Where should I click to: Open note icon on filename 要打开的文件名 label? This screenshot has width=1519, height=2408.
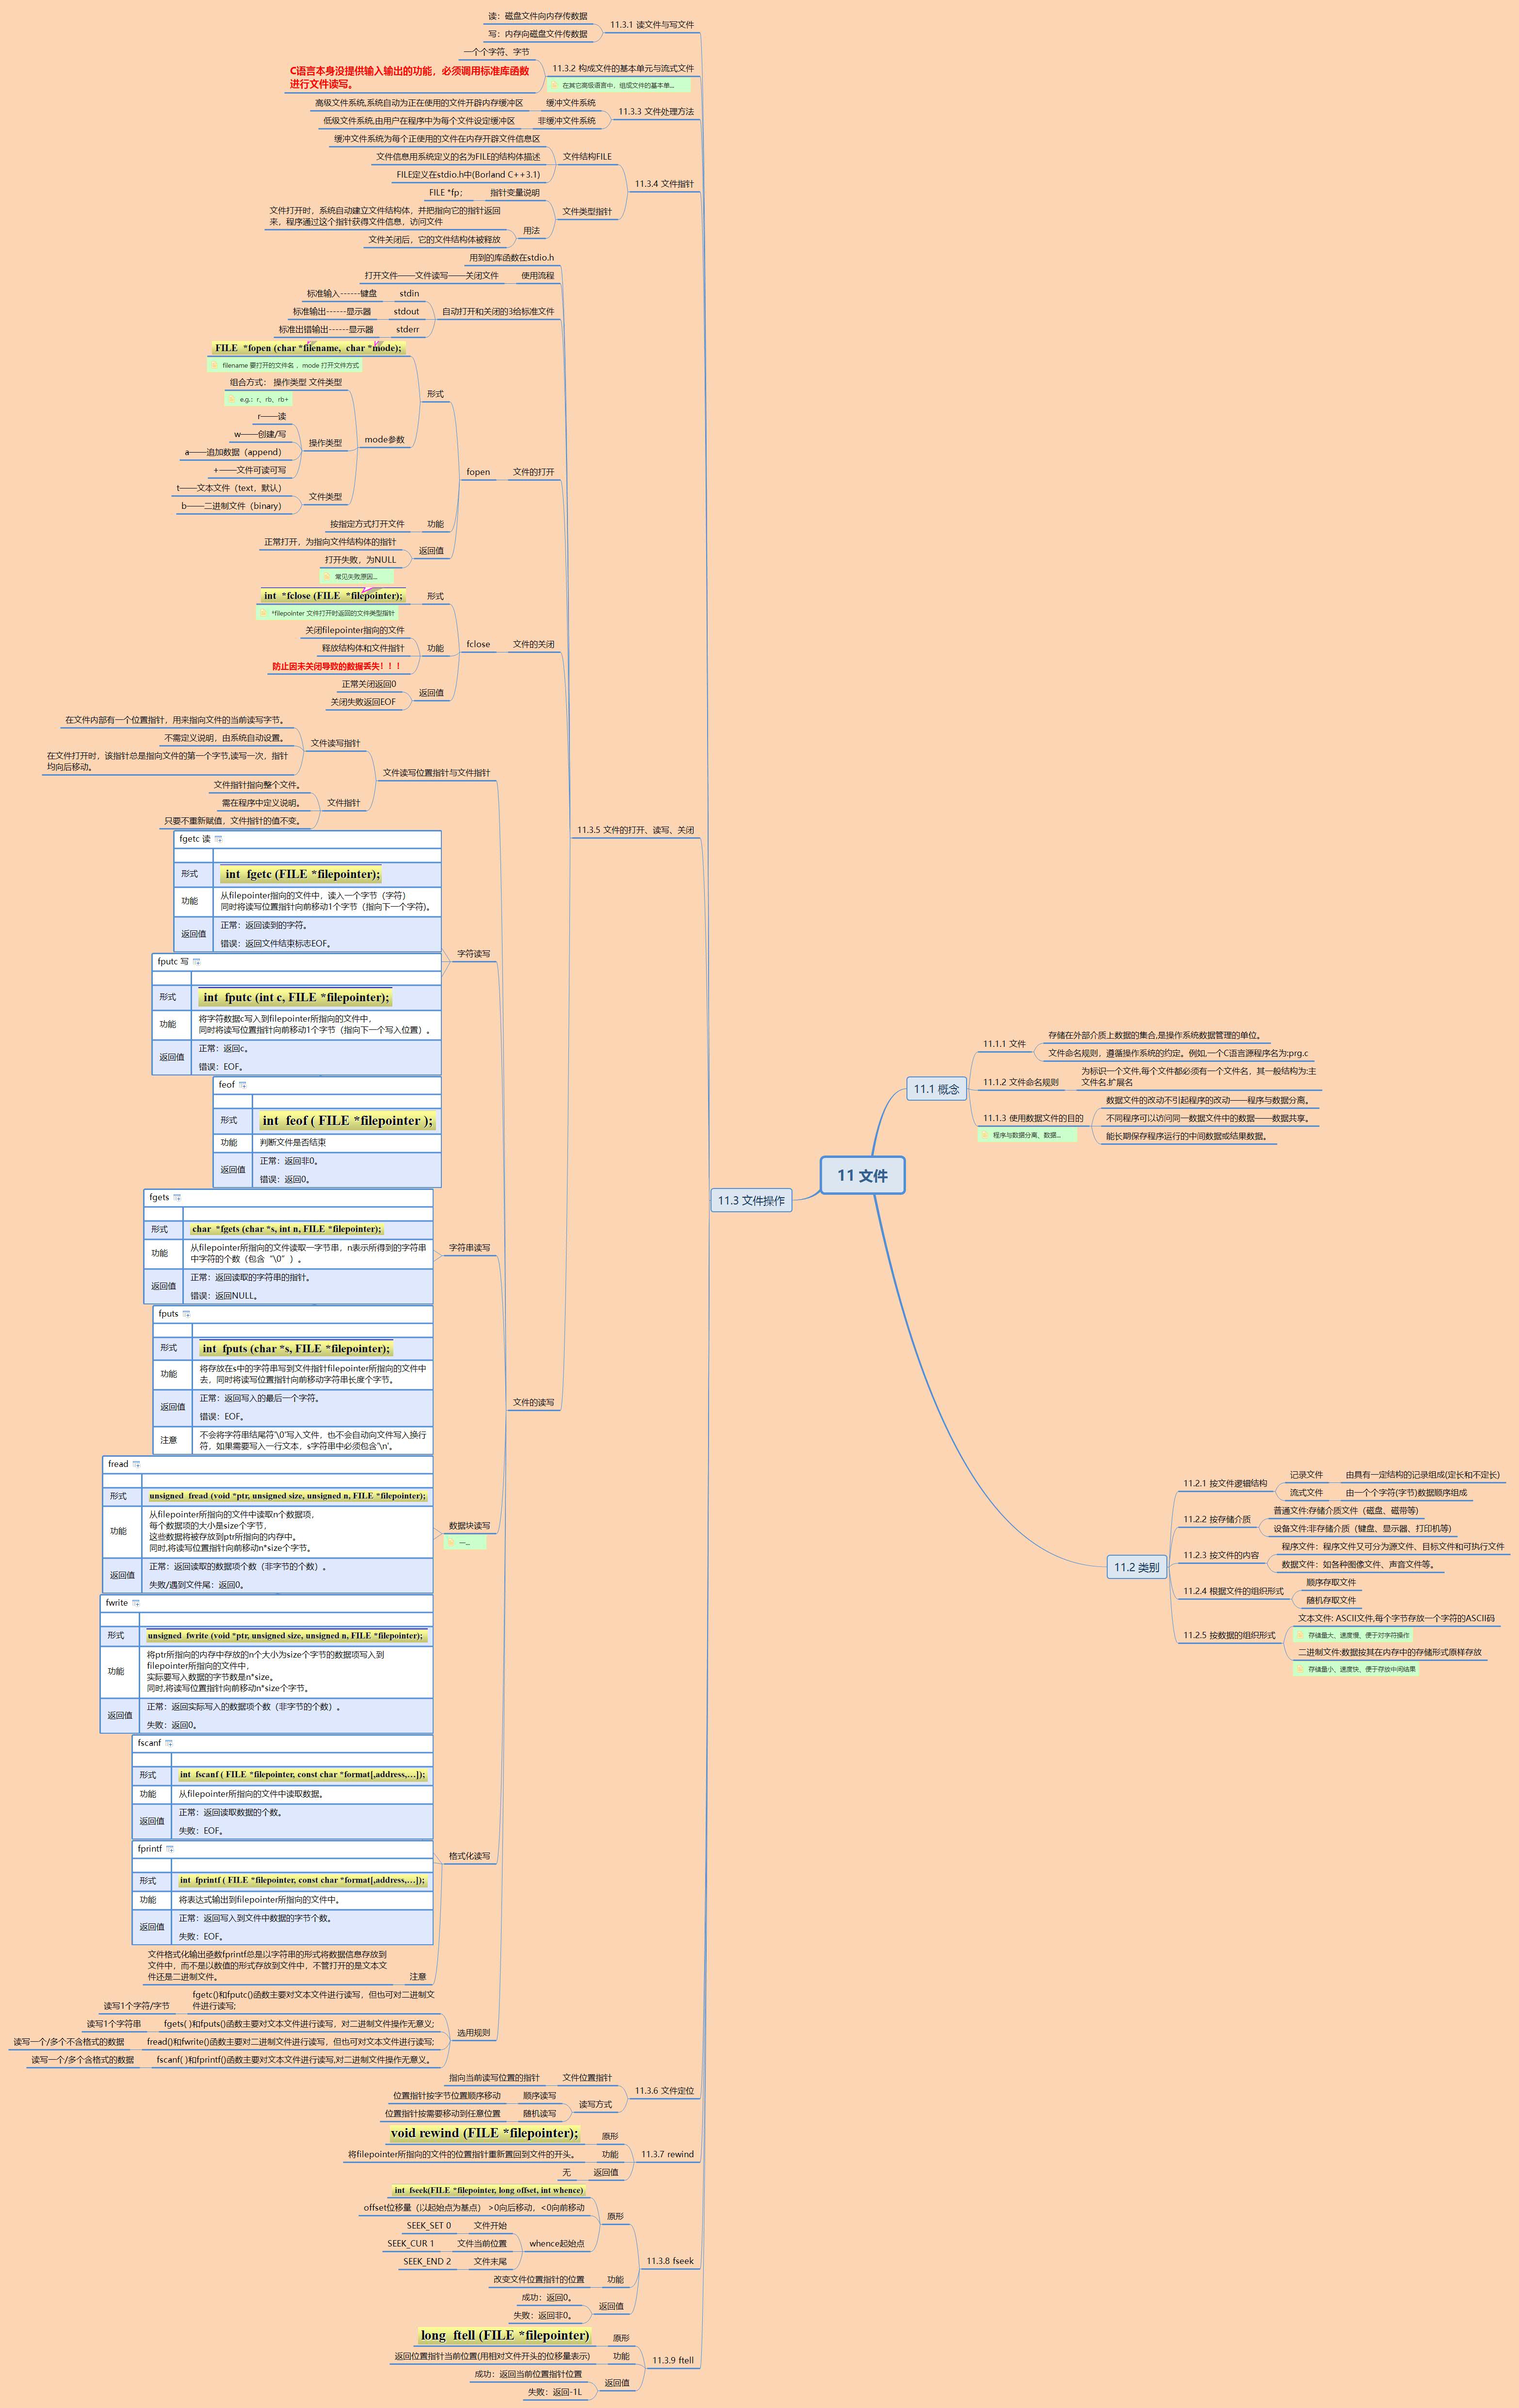214,366
